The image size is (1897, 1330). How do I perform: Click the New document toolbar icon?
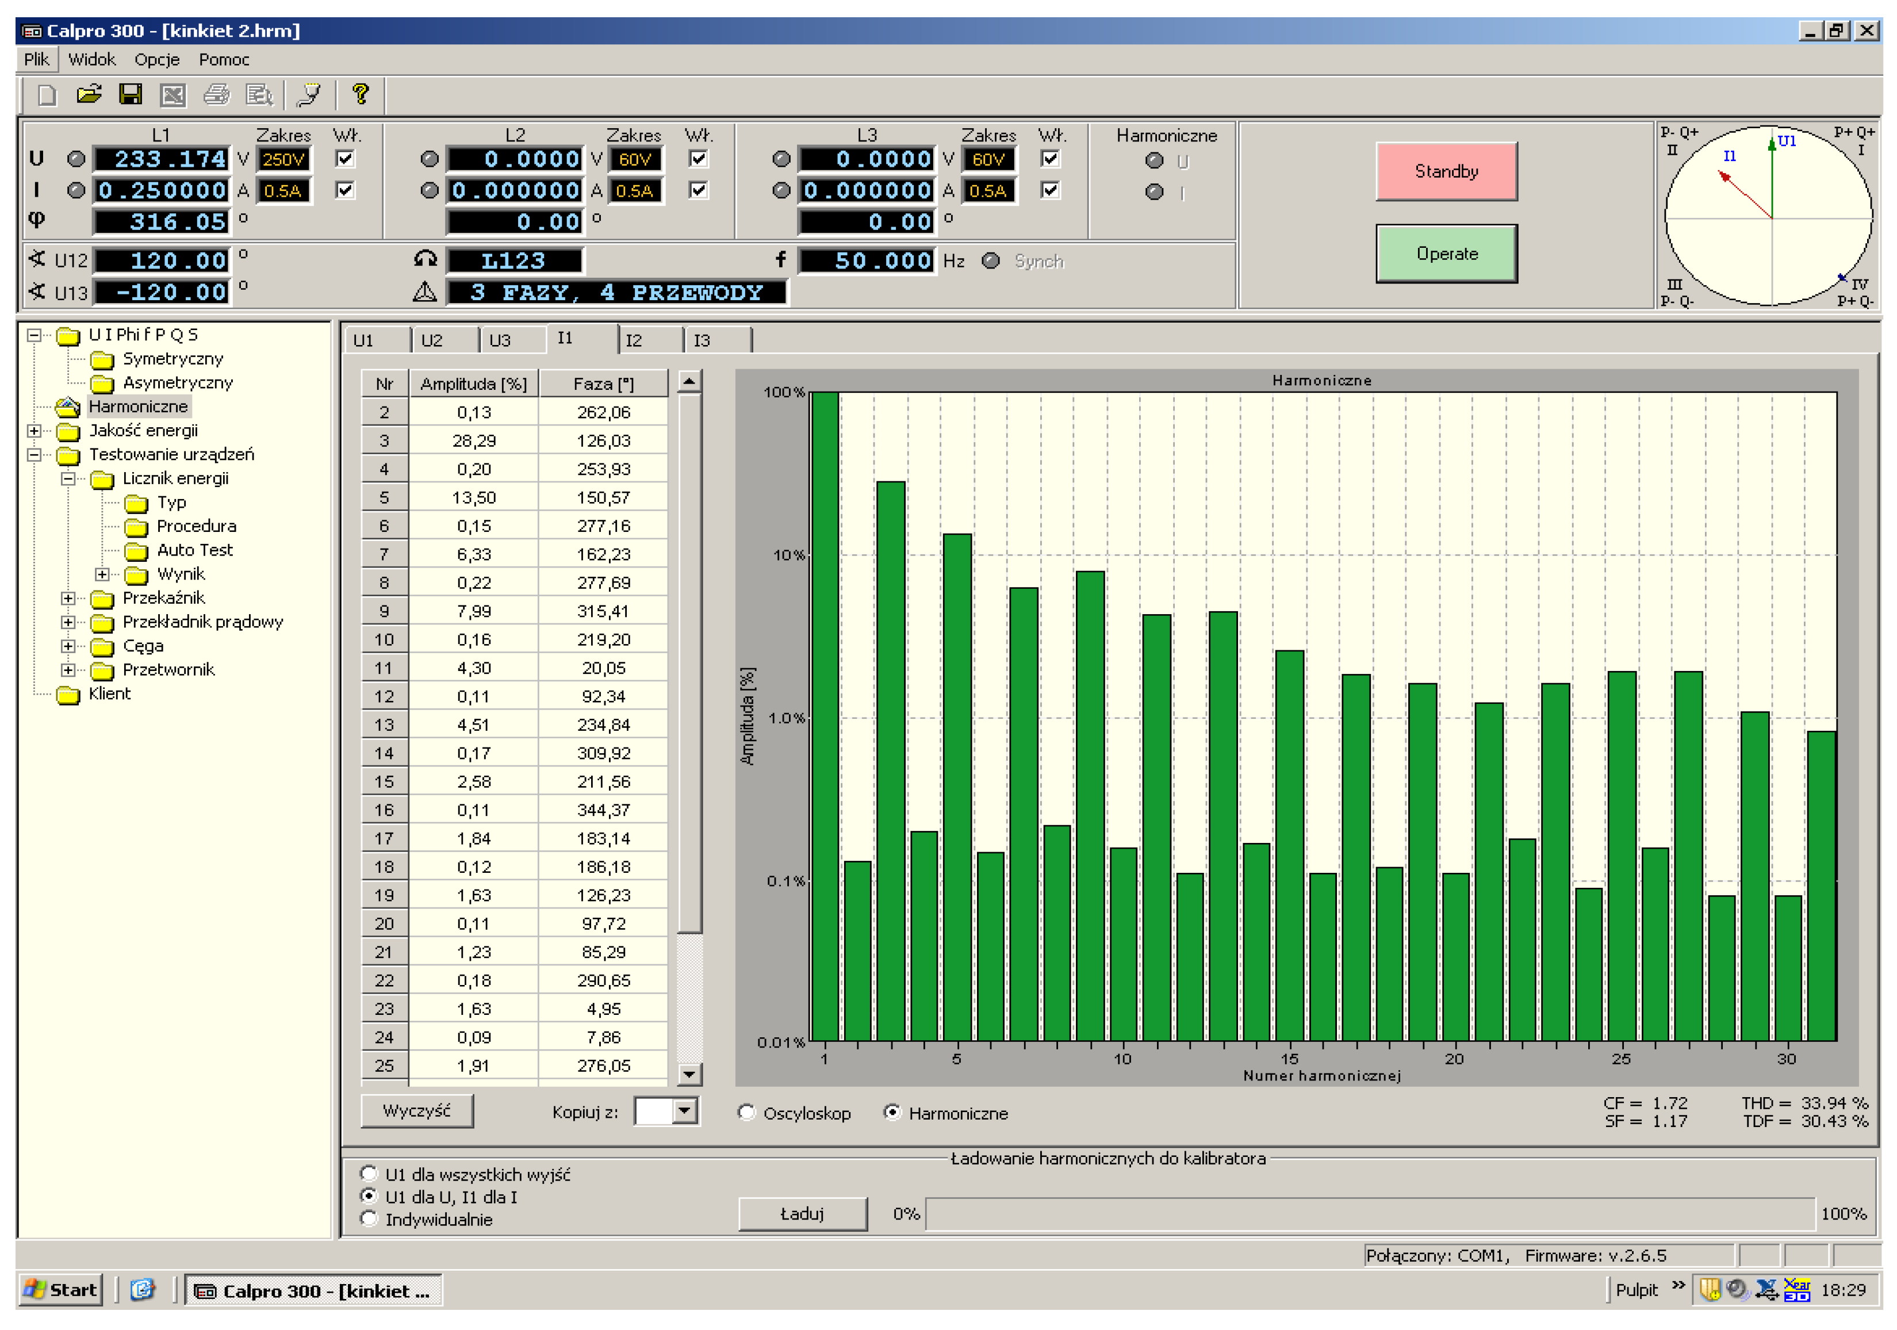(47, 94)
